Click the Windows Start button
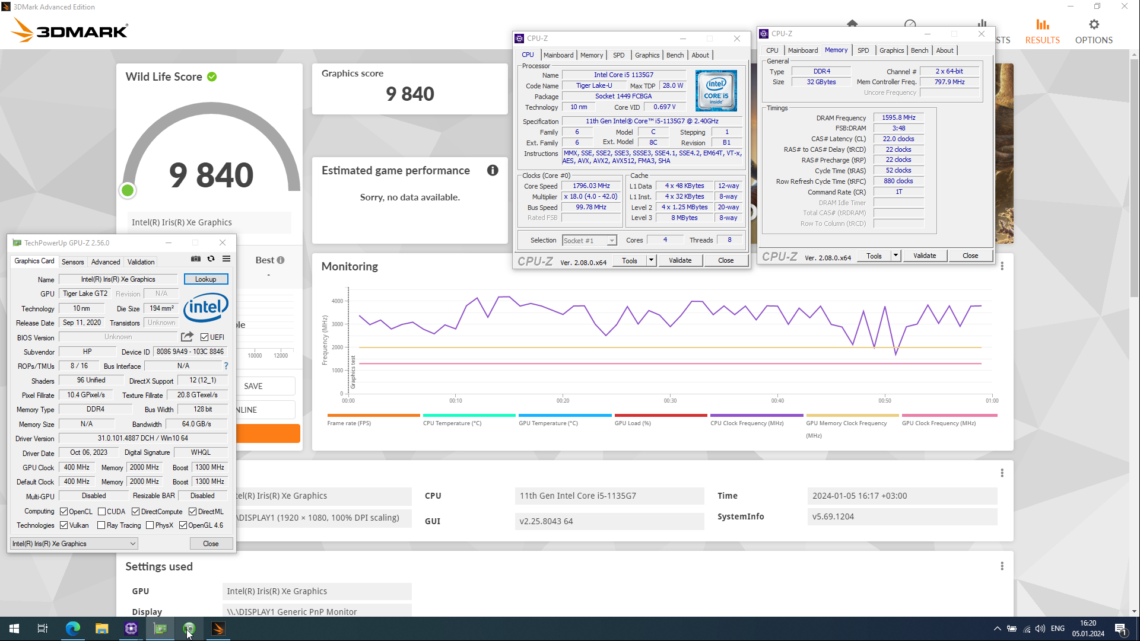The height and width of the screenshot is (641, 1140). coord(14,629)
